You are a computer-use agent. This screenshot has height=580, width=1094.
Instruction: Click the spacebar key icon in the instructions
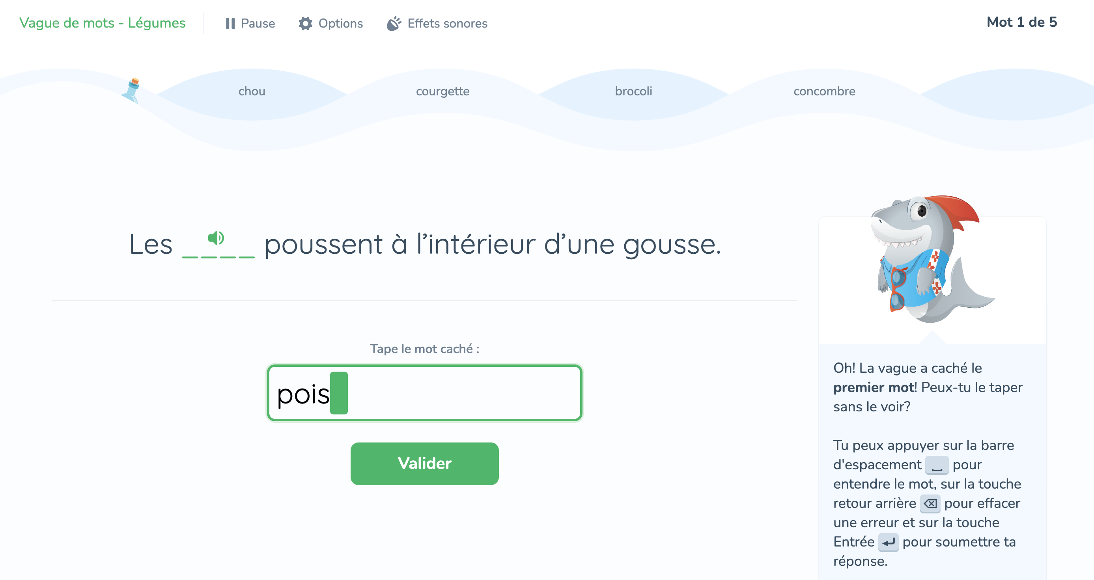(x=936, y=465)
